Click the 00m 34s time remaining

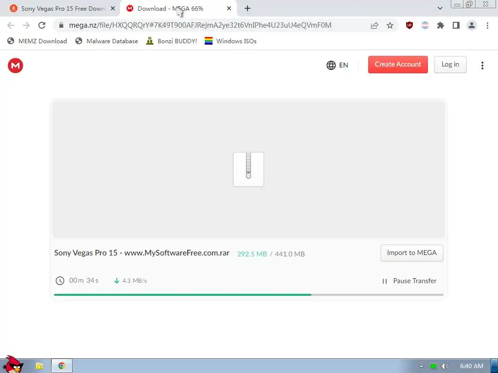[84, 280]
